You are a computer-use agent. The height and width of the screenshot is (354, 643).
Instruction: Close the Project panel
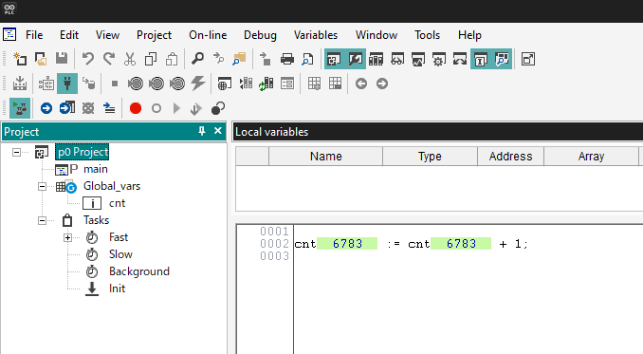click(218, 131)
